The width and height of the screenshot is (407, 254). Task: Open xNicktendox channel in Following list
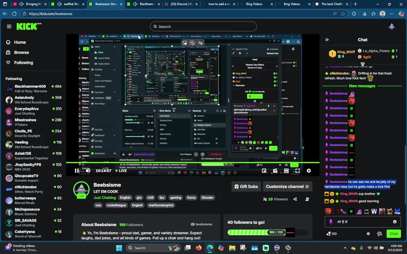pos(34,189)
